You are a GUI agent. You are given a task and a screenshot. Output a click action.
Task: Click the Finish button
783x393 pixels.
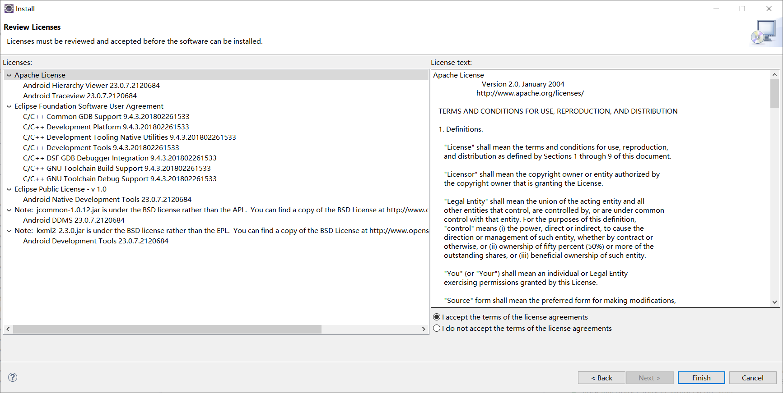tap(701, 378)
